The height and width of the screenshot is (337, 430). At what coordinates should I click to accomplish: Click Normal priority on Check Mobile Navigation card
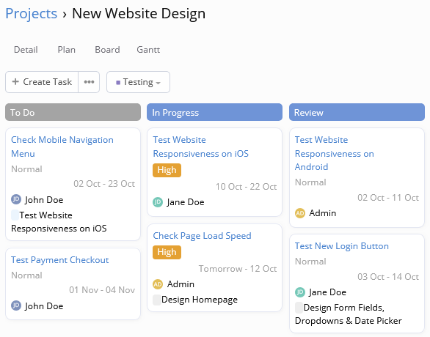(26, 169)
